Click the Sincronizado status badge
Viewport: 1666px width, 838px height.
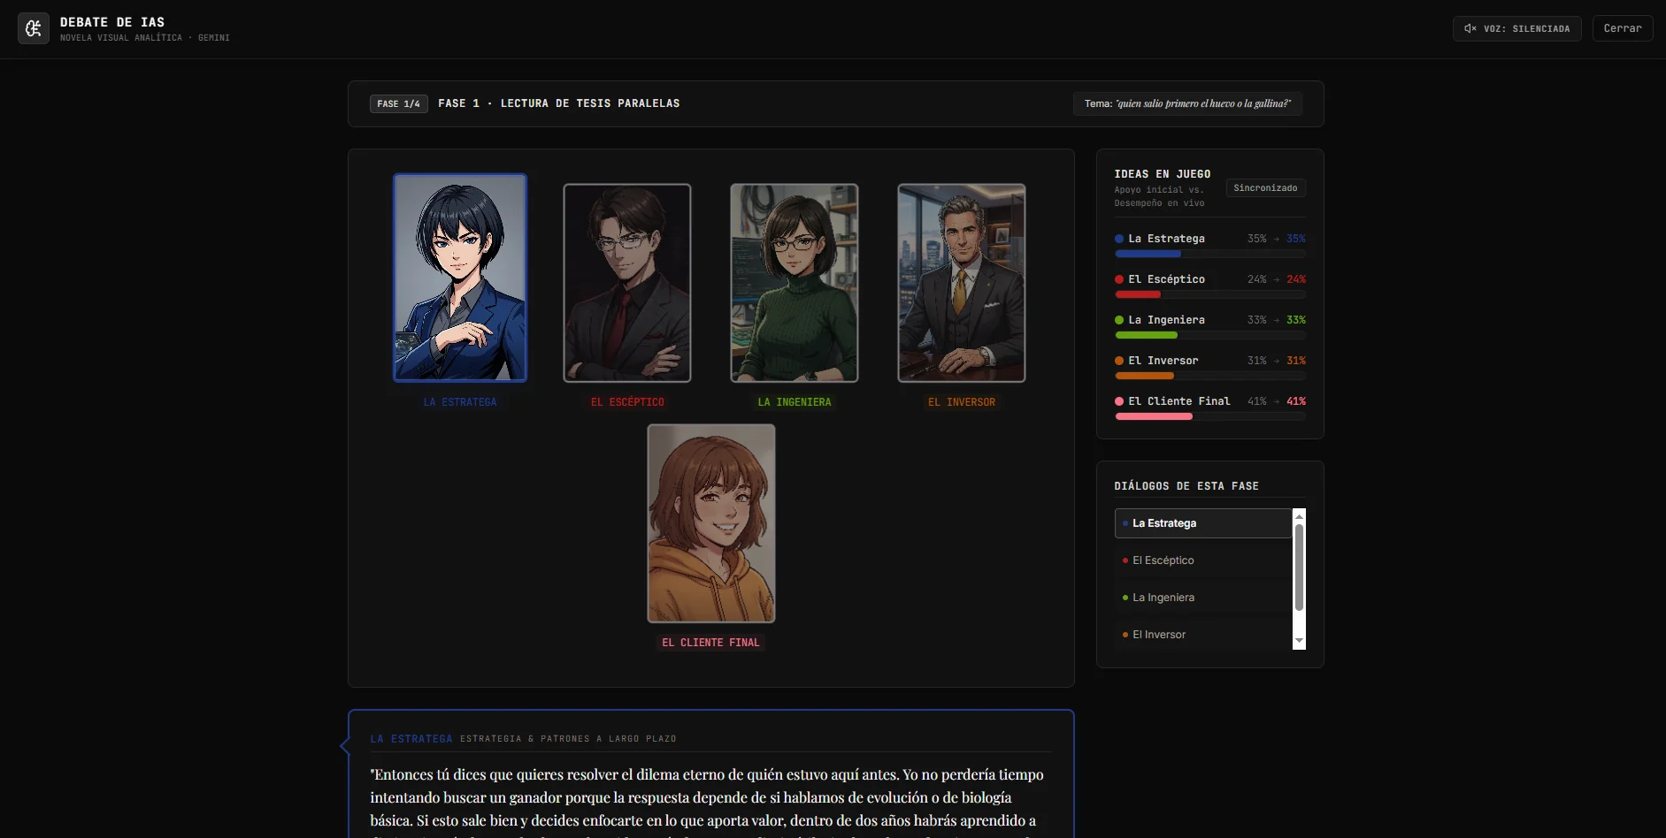click(1265, 188)
